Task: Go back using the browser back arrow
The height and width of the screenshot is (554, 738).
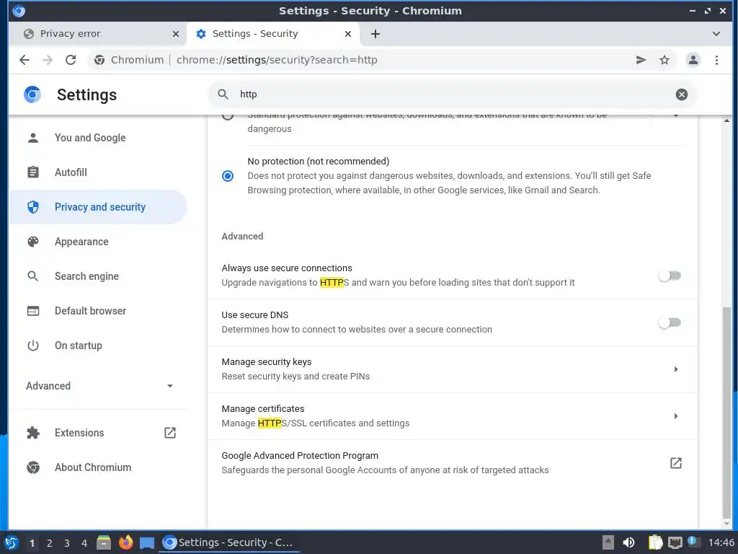Action: tap(25, 60)
